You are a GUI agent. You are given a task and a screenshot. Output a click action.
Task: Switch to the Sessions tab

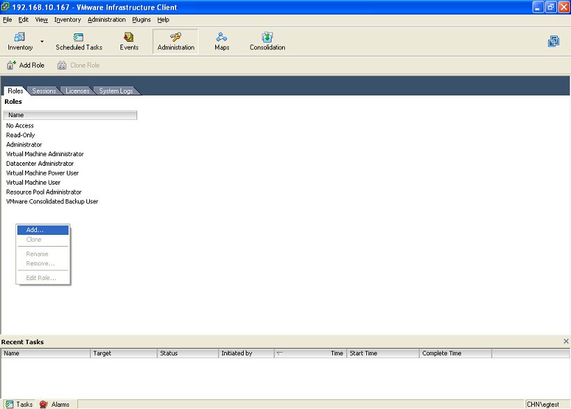[44, 91]
